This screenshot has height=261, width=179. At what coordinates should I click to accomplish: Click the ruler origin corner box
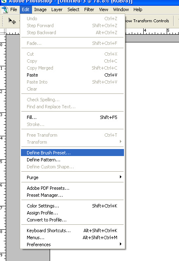3,32
